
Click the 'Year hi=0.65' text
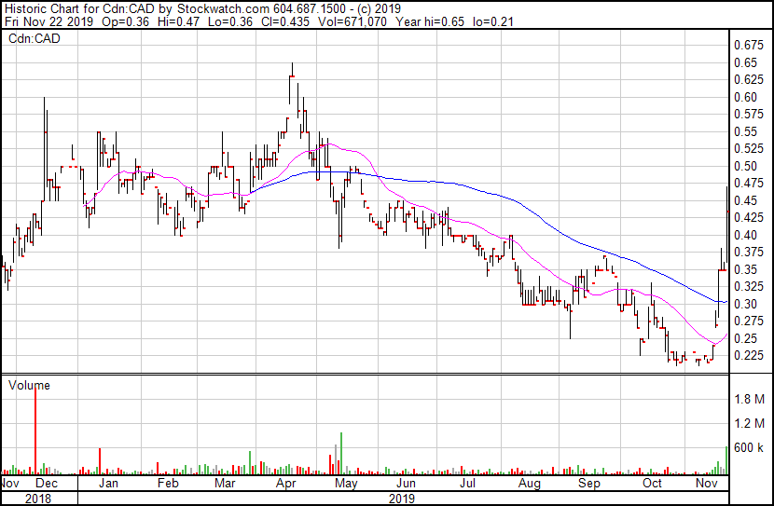click(x=430, y=21)
